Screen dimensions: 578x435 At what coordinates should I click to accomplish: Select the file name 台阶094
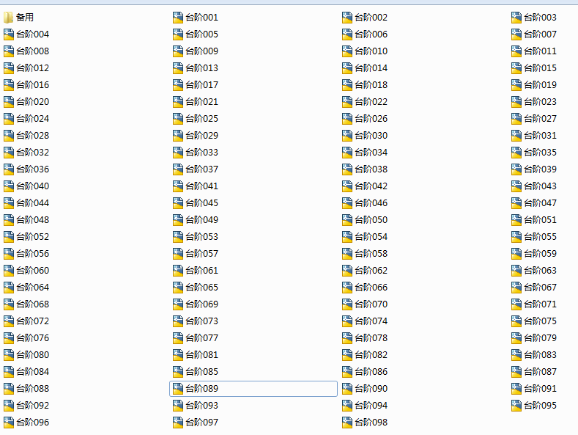click(x=371, y=406)
